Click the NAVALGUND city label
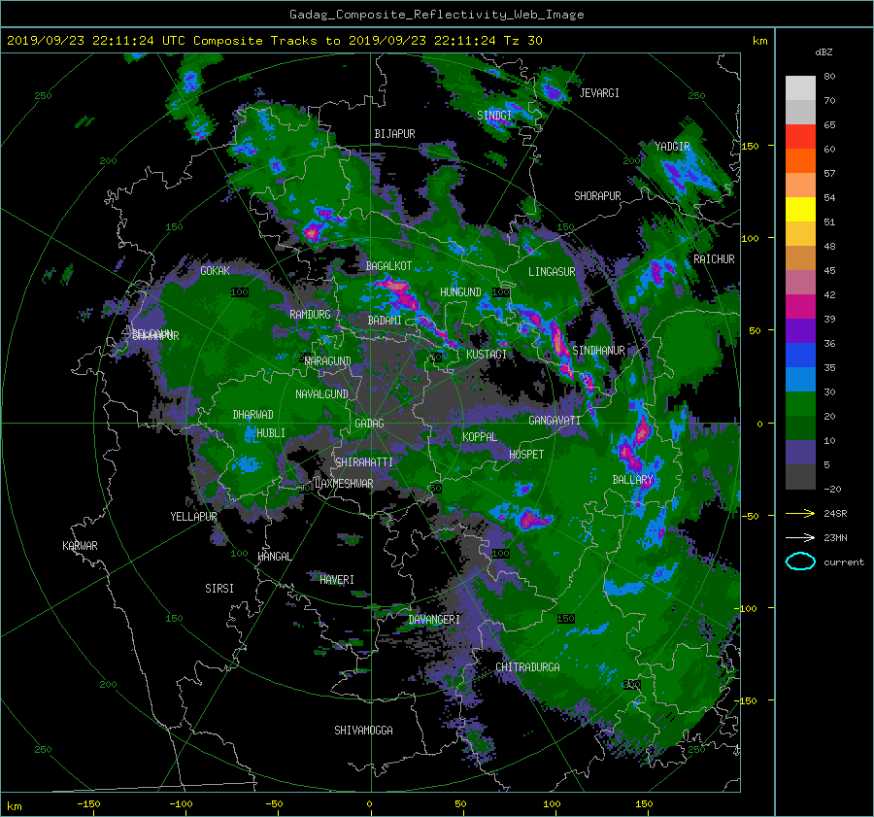874x817 pixels. coord(321,394)
